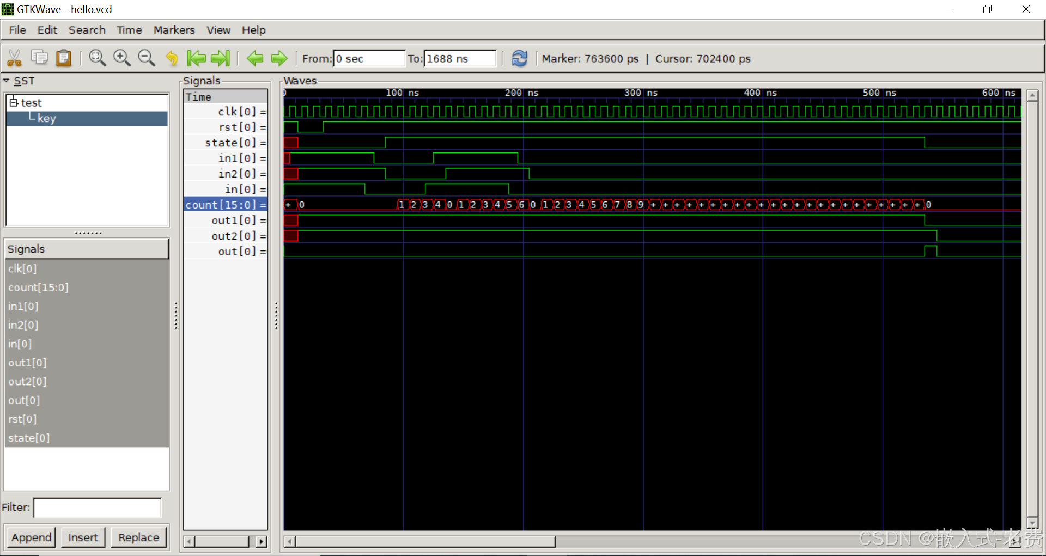Click the Cut toolbar icon
Viewport: 1046px width, 556px height.
click(14, 58)
